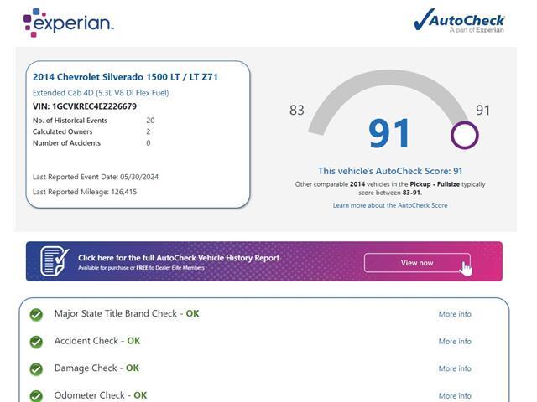Select the 2014 Chevrolet Silverado 1500 LT title

125,76
